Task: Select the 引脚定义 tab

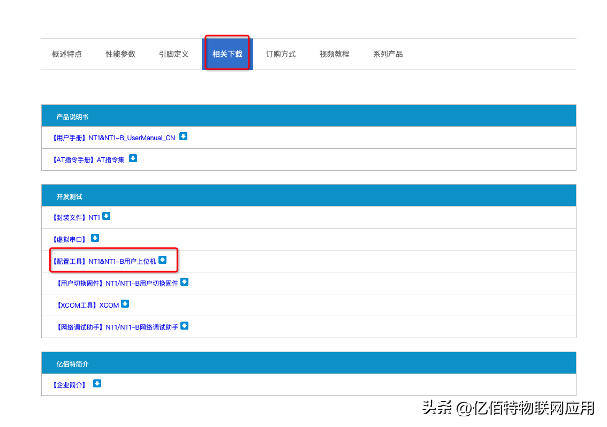Action: coord(174,54)
